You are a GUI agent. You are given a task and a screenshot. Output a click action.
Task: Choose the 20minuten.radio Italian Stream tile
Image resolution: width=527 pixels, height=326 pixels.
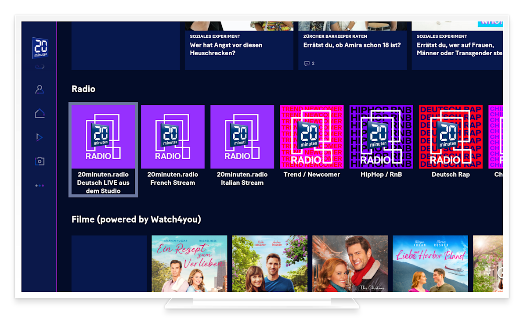[x=242, y=146]
